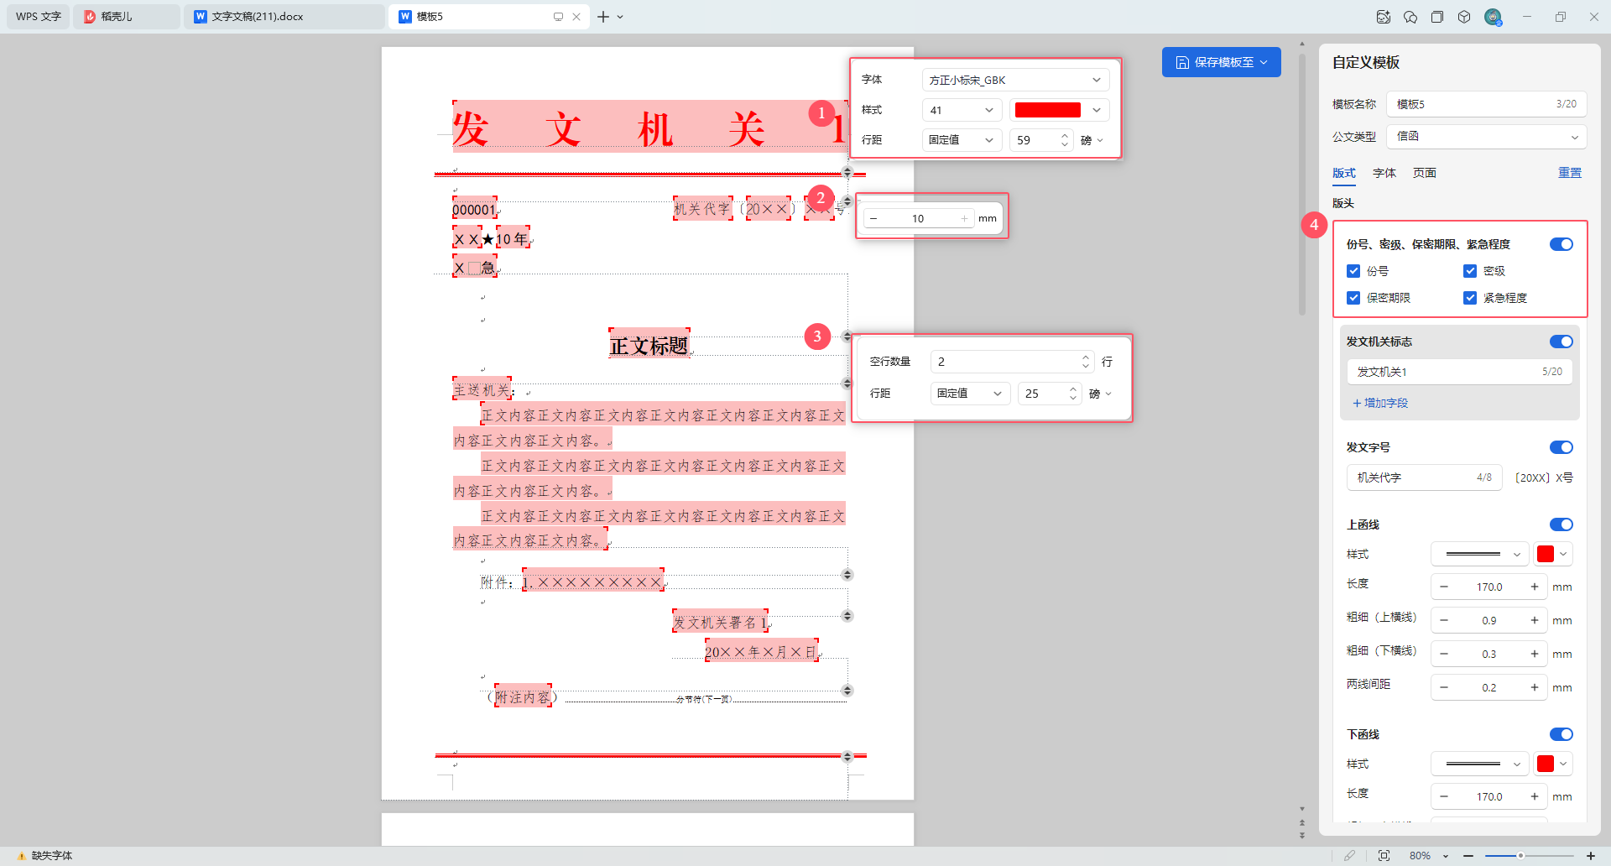Uncheck the 紧急程度 checkbox
The height and width of the screenshot is (866, 1611).
pos(1470,298)
